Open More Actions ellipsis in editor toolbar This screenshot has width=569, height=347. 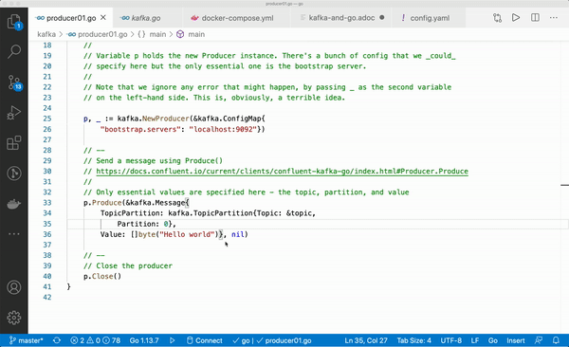tap(554, 17)
